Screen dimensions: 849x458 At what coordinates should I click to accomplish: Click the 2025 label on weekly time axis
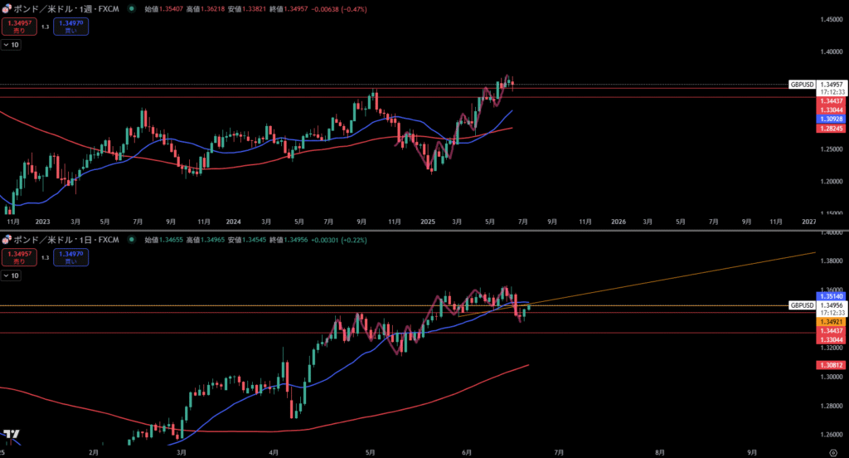pos(428,222)
